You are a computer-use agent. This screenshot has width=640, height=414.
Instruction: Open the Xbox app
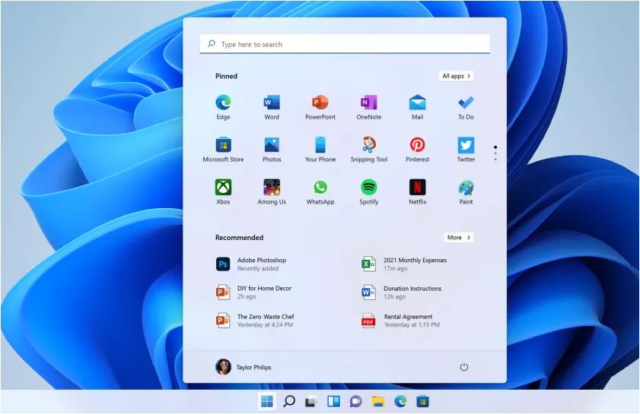click(223, 192)
